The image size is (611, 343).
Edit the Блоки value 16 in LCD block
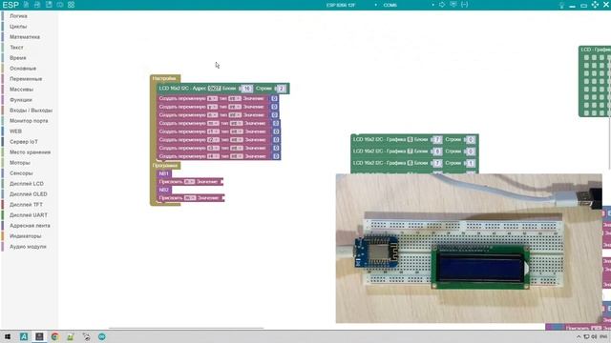tap(246, 89)
